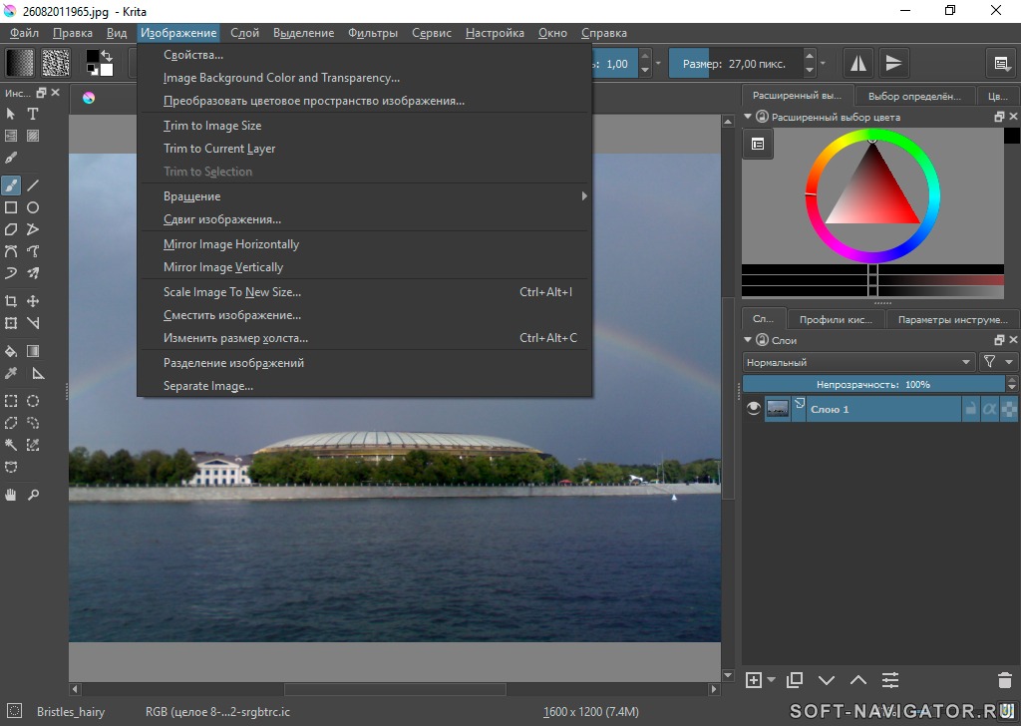Delete layer with the trash icon
This screenshot has width=1021, height=726.
pos(1004,680)
